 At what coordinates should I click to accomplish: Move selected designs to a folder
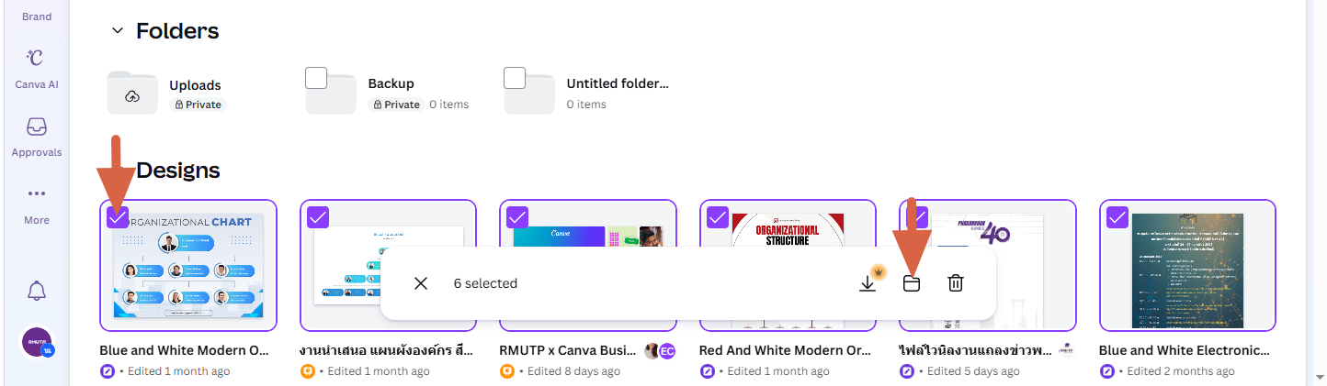point(911,283)
